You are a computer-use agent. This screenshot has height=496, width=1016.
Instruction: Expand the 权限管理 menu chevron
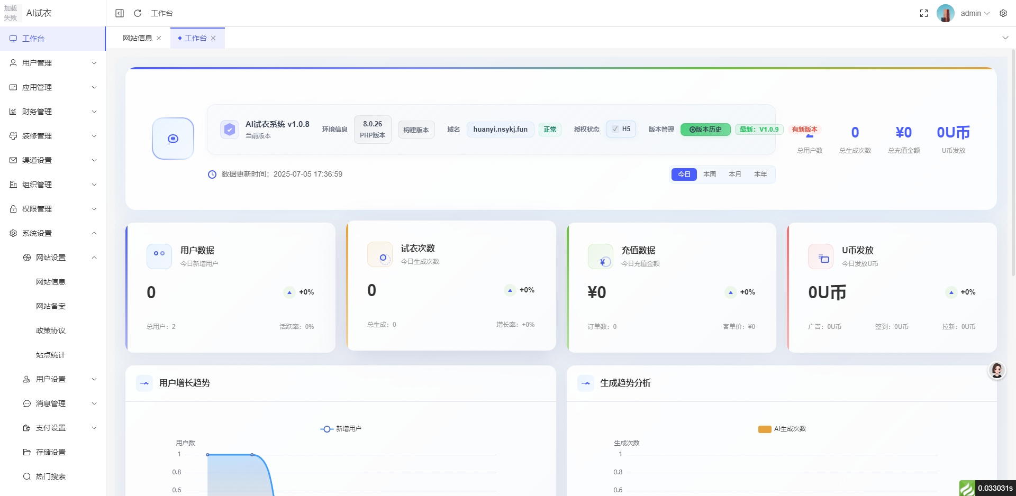click(94, 209)
